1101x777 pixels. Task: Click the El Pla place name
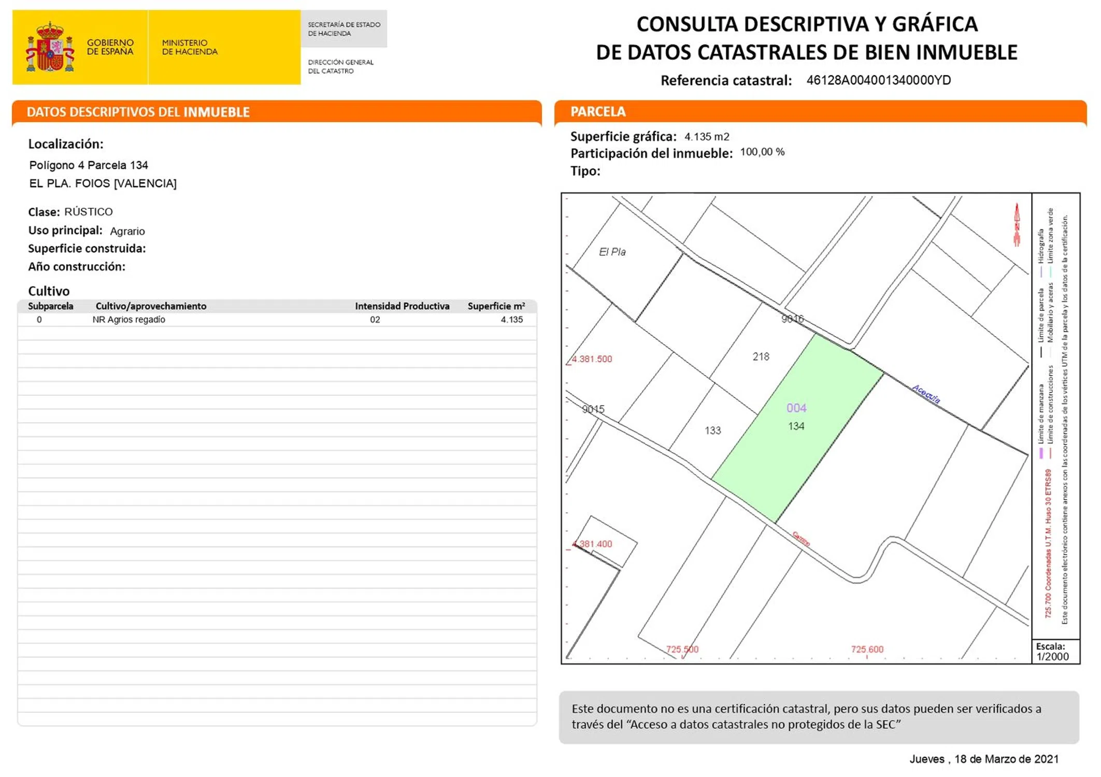tap(612, 252)
